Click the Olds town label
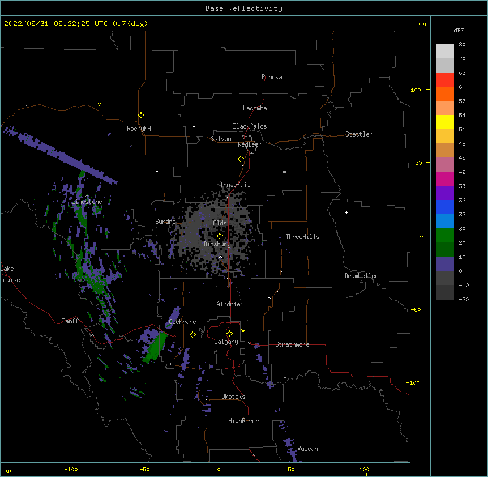The height and width of the screenshot is (477, 488). [220, 223]
